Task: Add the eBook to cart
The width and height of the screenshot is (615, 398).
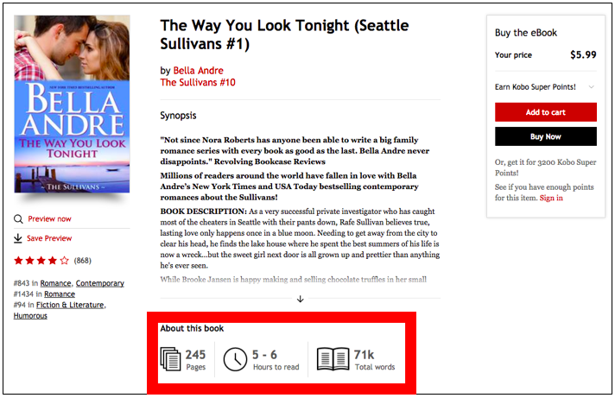Action: click(x=545, y=112)
